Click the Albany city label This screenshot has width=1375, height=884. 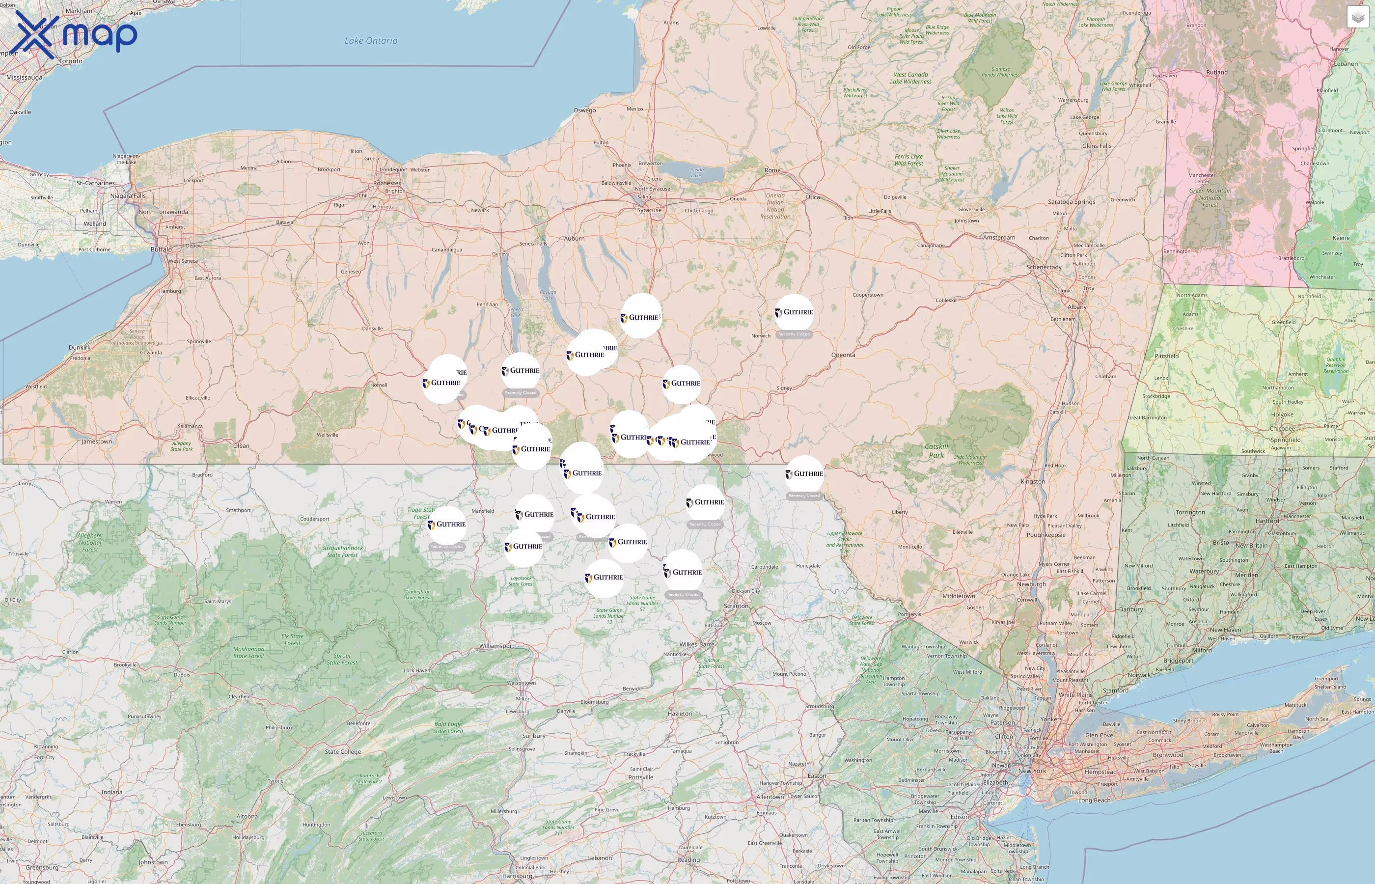click(1077, 306)
